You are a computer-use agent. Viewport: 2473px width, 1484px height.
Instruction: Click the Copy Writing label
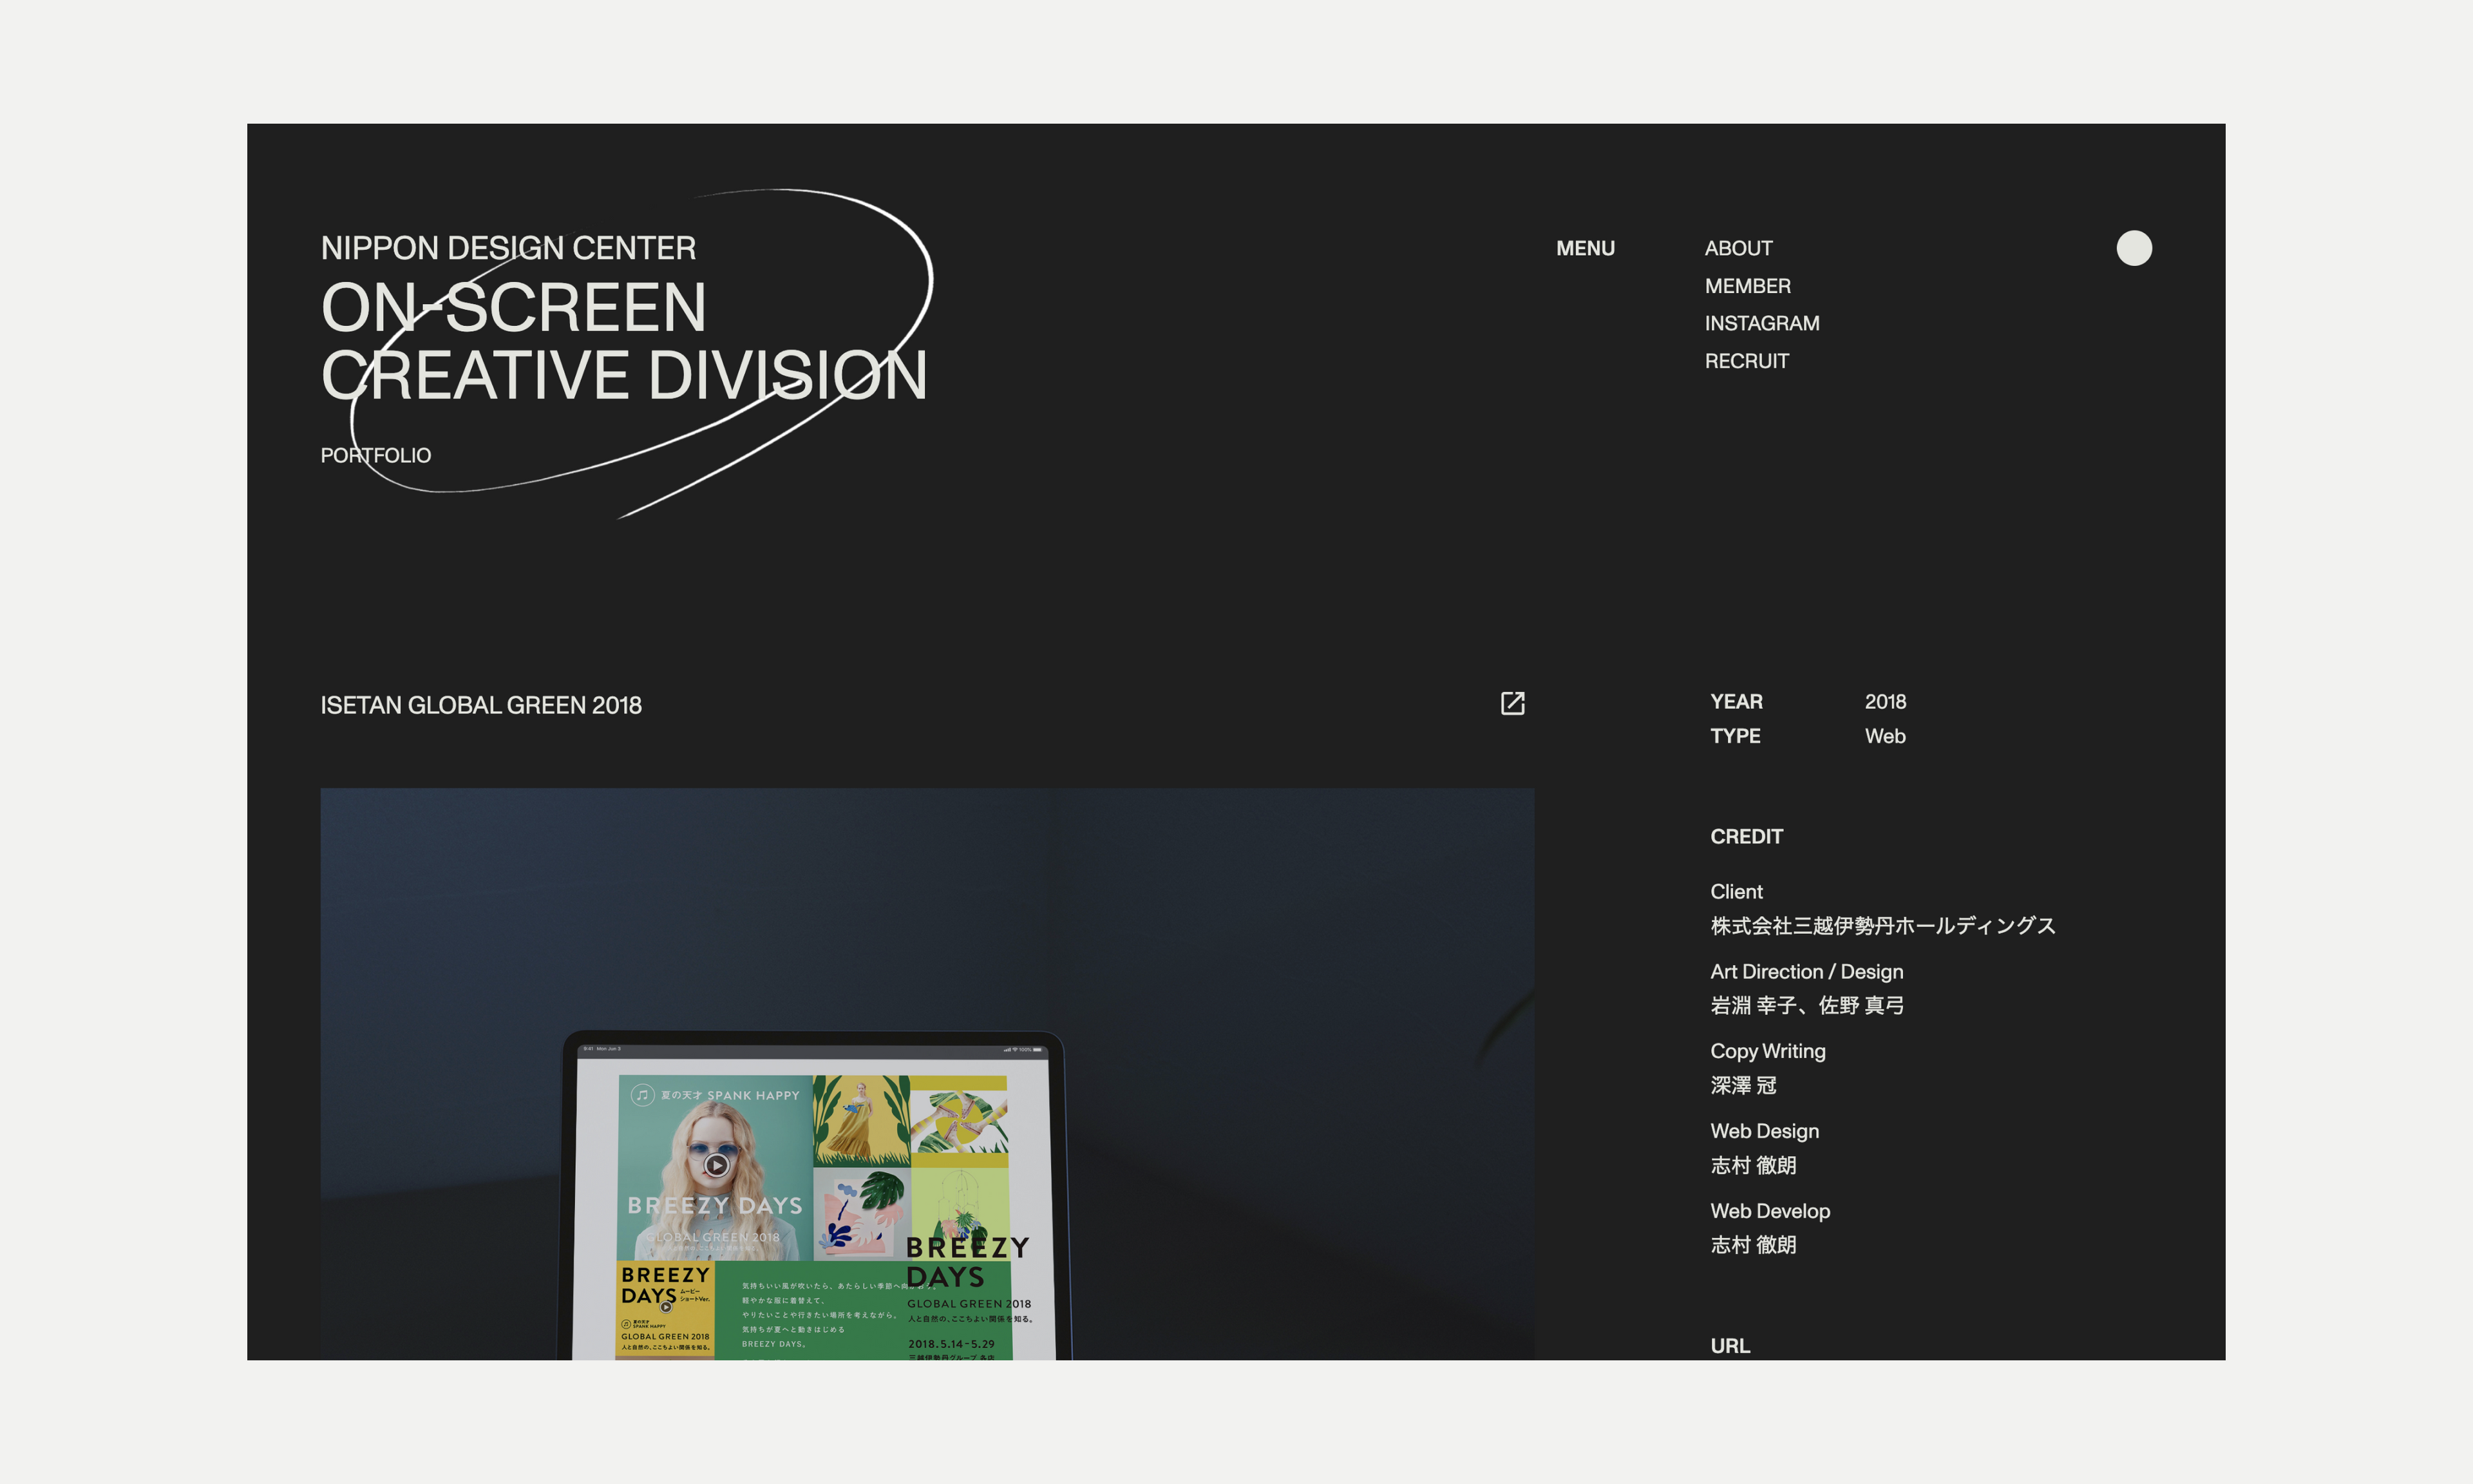(x=1767, y=1051)
